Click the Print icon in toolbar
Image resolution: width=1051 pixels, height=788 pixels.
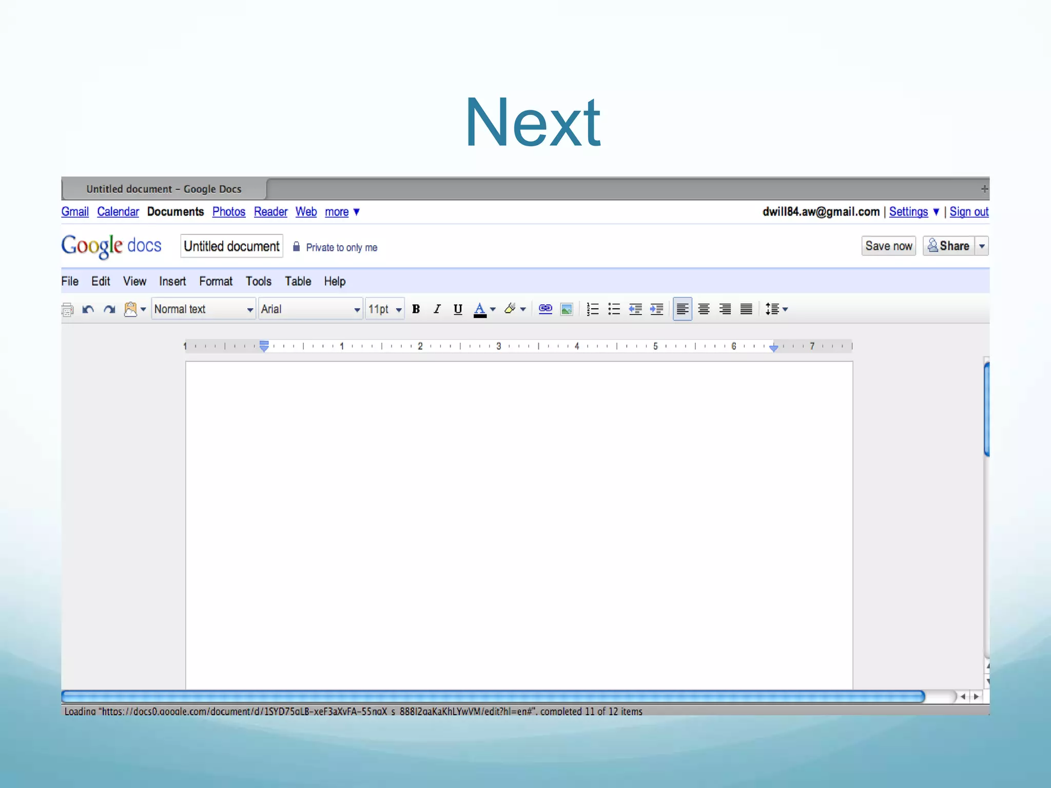click(67, 309)
